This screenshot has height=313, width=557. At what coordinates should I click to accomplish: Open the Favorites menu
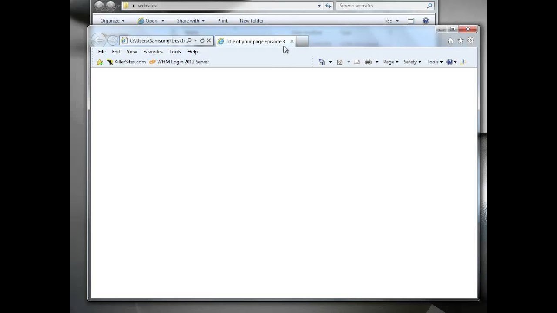[153, 52]
